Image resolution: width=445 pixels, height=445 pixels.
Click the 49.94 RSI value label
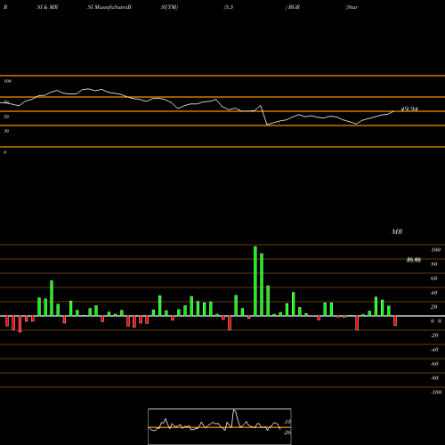409,109
